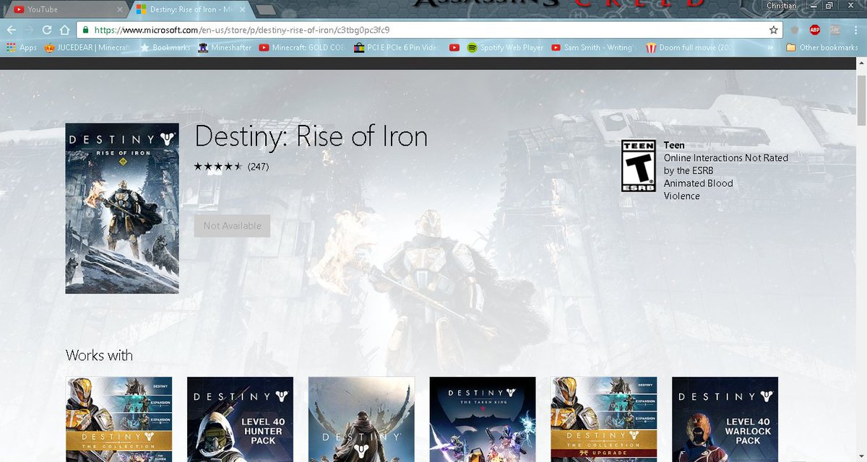867x462 pixels.
Task: Reload the page with the refresh icon
Action: pyautogui.click(x=47, y=30)
